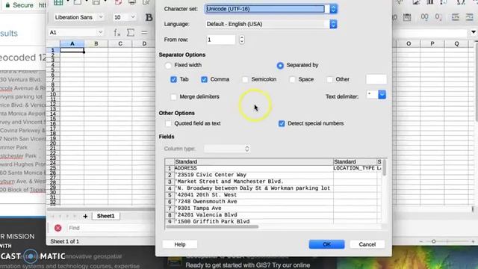Click the first Standard preview column header

(254, 161)
